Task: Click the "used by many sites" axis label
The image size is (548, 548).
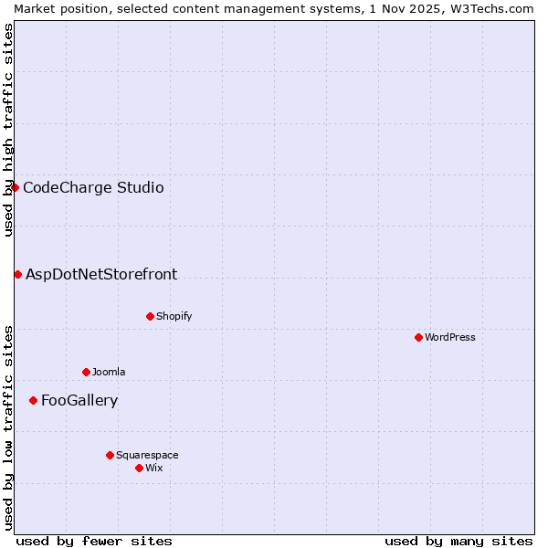Action: 458,541
